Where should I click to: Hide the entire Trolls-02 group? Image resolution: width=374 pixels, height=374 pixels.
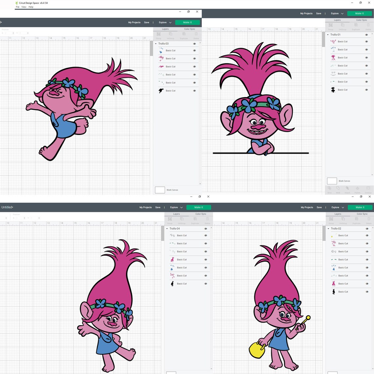(367, 229)
